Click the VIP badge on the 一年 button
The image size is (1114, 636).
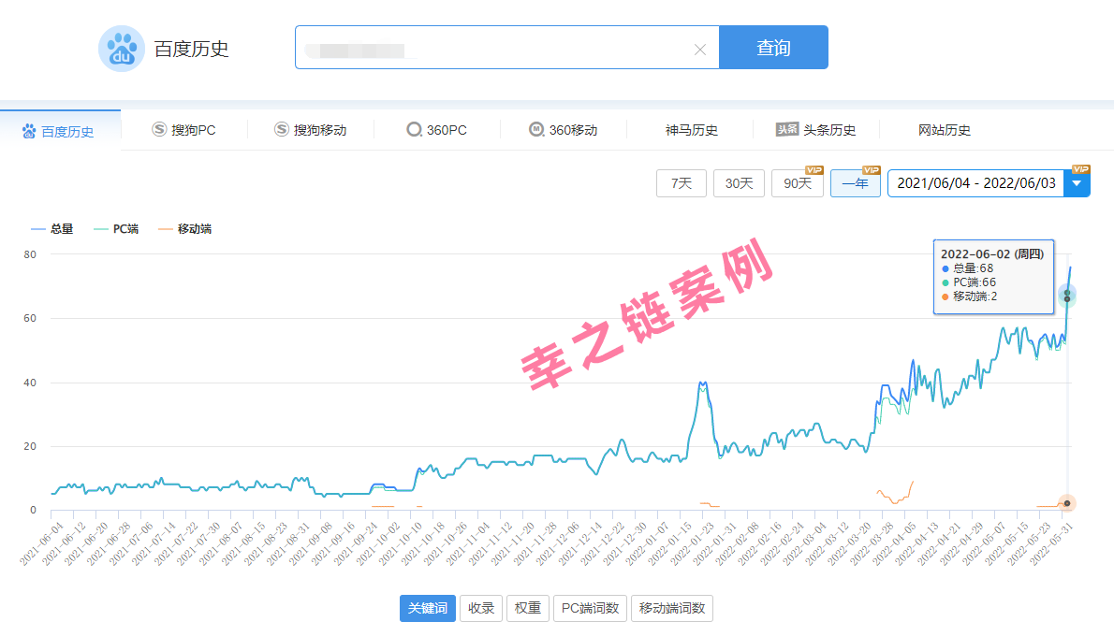[x=872, y=170]
